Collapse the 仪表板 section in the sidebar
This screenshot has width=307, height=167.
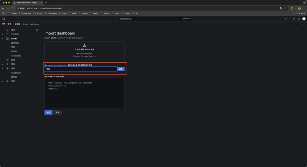tap(3, 39)
